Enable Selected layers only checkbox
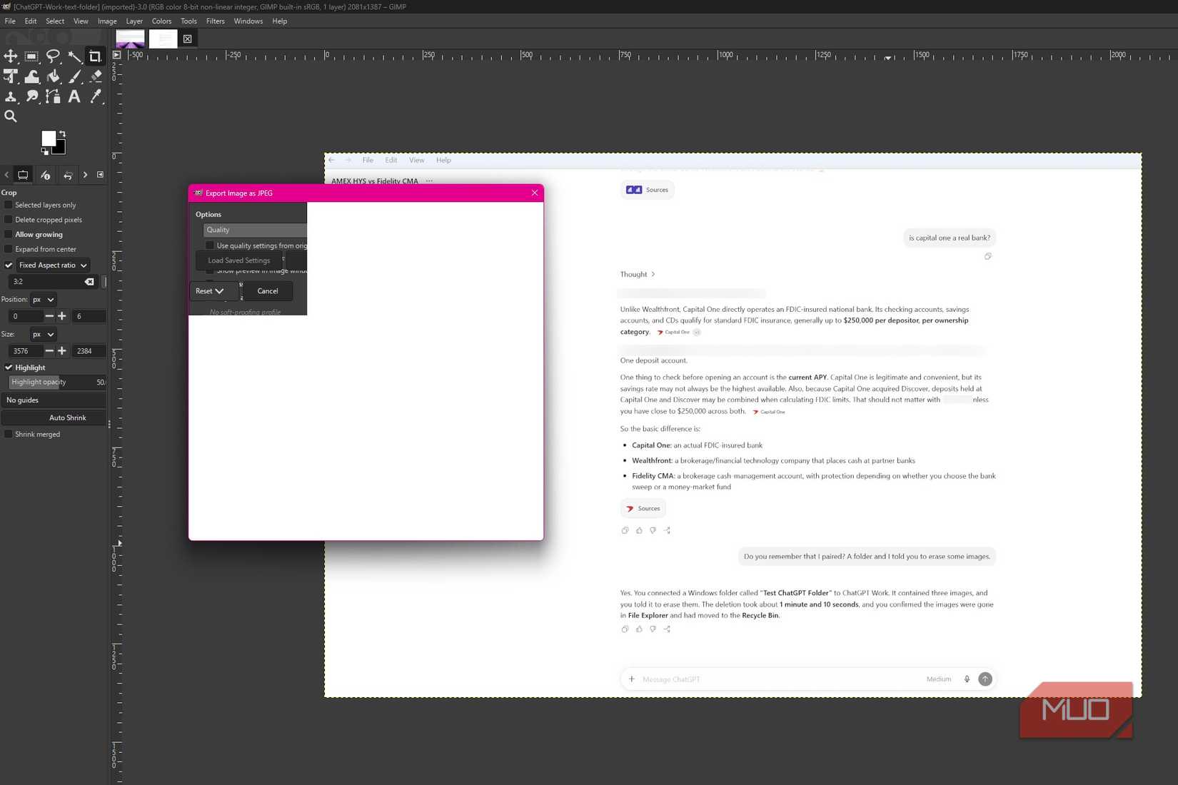The image size is (1178, 785). [x=9, y=205]
